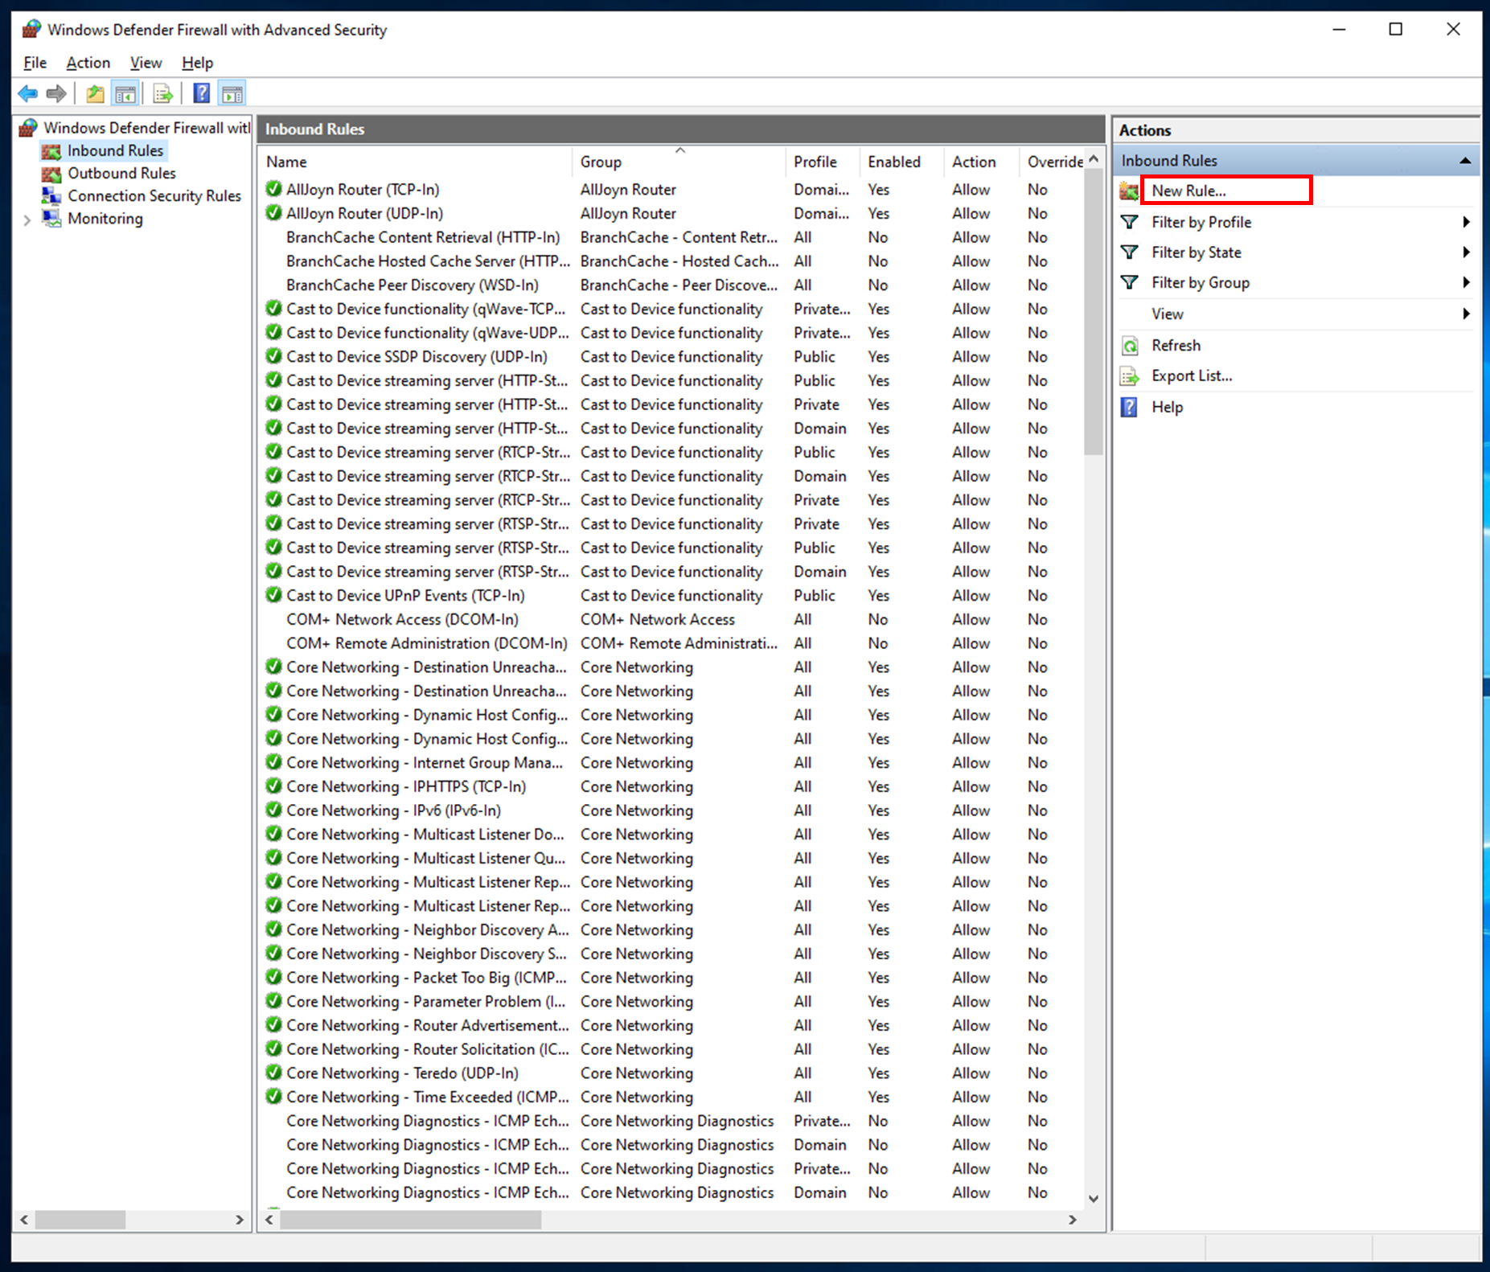Select the COM+ Remote Administration (DCOM-In) rule
The image size is (1490, 1272).
coord(427,644)
